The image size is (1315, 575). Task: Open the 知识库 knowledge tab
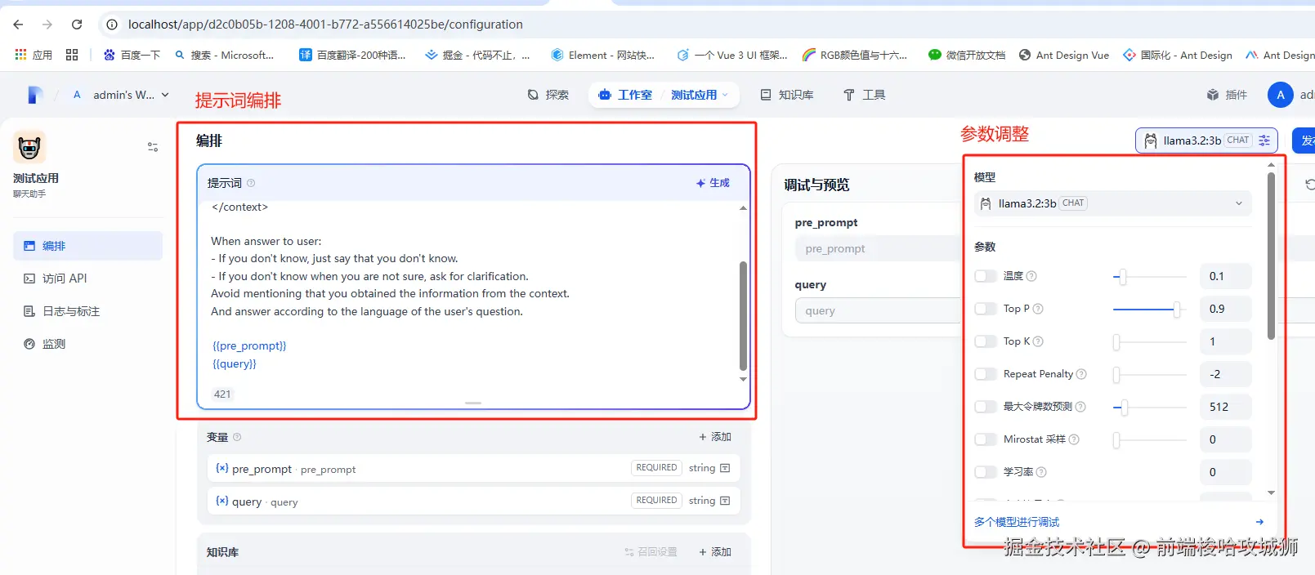(787, 95)
